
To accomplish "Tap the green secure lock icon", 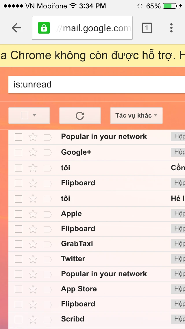I will pyautogui.click(x=44, y=28).
